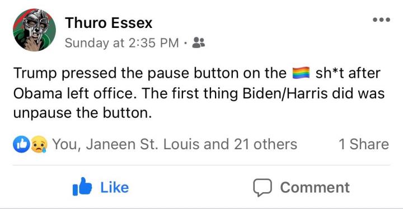Viewport: 403px width, 209px height.
Task: Click the speech bubble comment icon
Action: point(263,187)
